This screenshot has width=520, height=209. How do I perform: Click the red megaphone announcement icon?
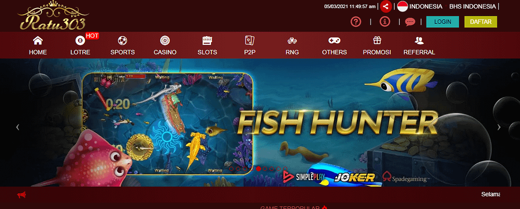tap(21, 195)
